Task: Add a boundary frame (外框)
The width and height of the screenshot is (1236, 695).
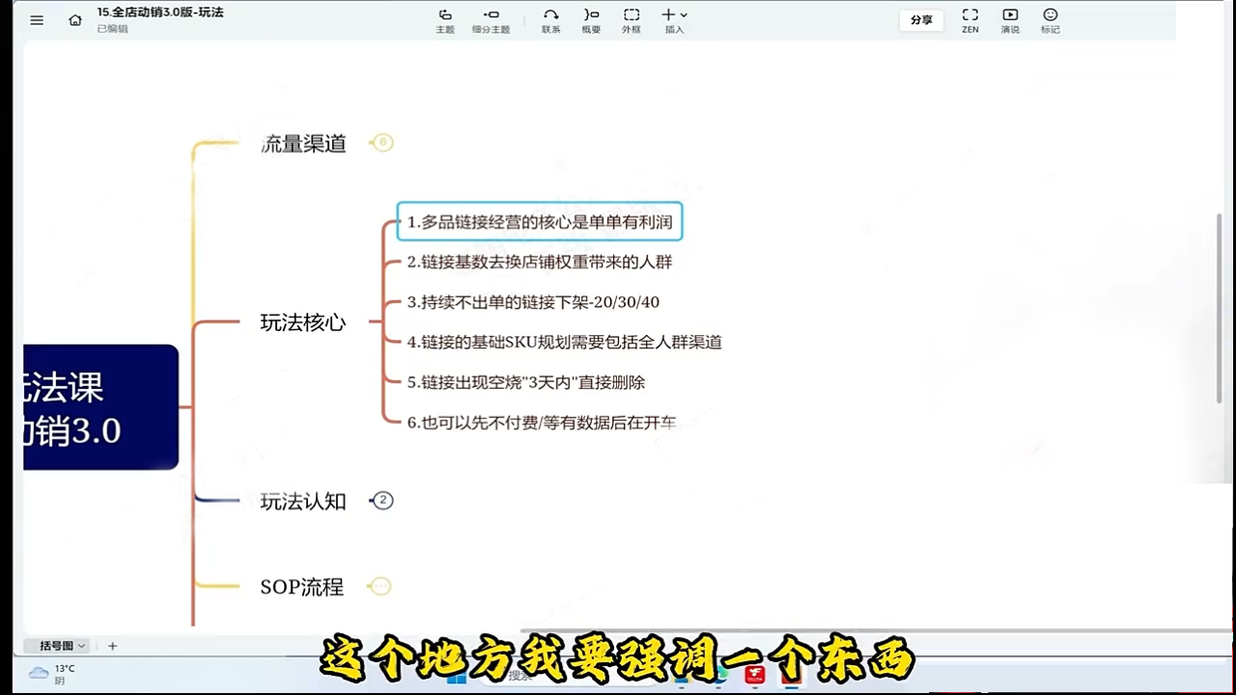Action: pos(631,19)
